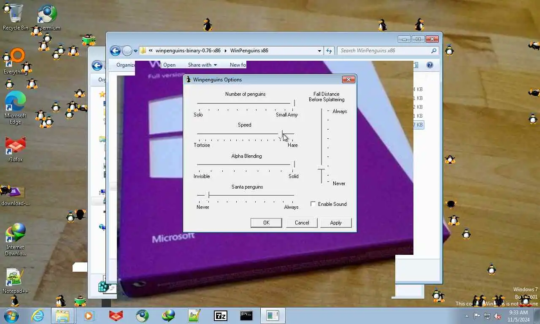Click the winpenguins-binary-0.76-x86 breadcrumb
This screenshot has height=324, width=540.
(x=188, y=51)
